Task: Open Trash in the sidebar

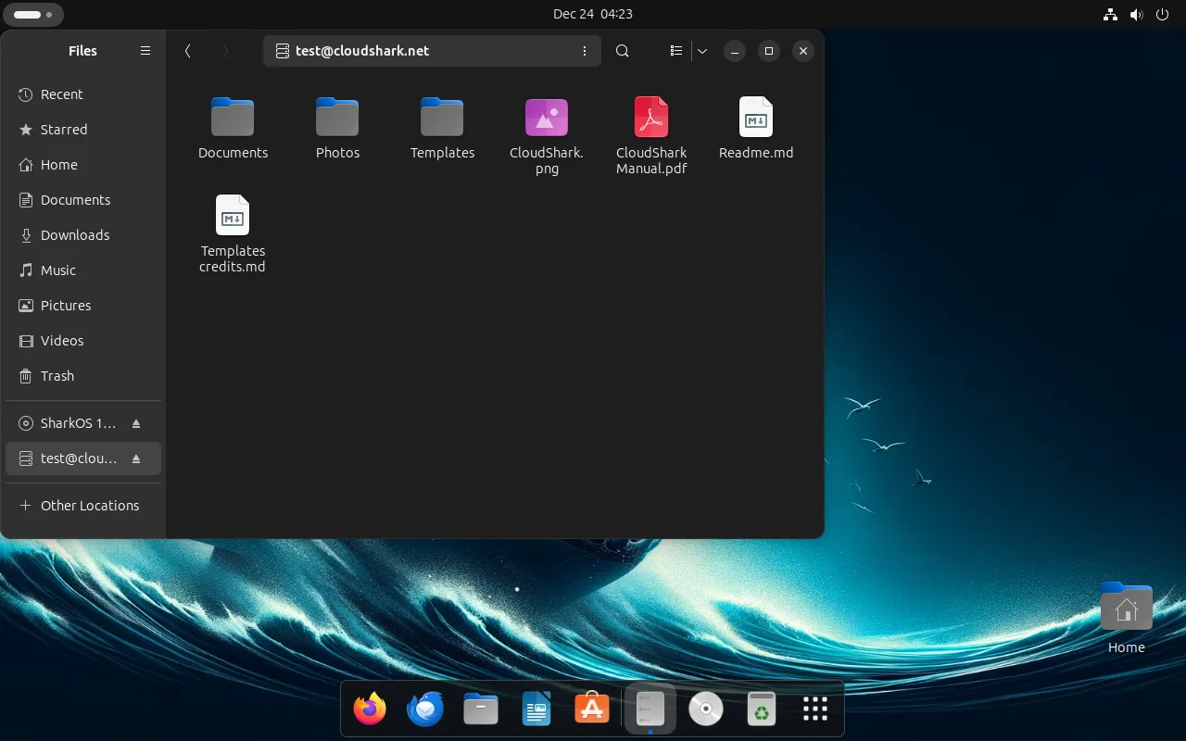Action: coord(83,376)
